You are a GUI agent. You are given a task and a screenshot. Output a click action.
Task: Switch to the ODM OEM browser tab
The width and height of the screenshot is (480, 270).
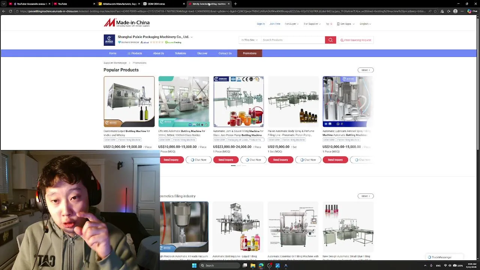tap(164, 4)
